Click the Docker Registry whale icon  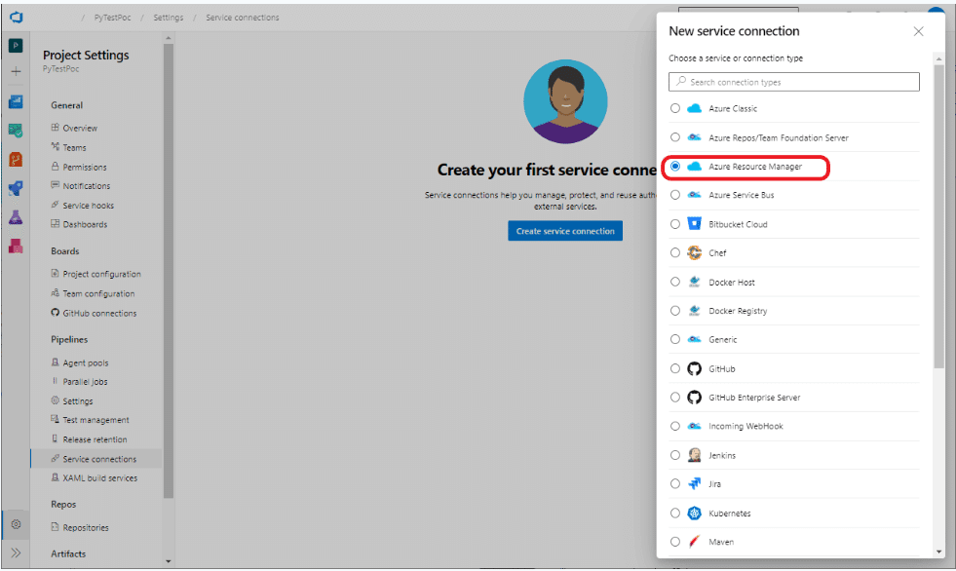[695, 310]
